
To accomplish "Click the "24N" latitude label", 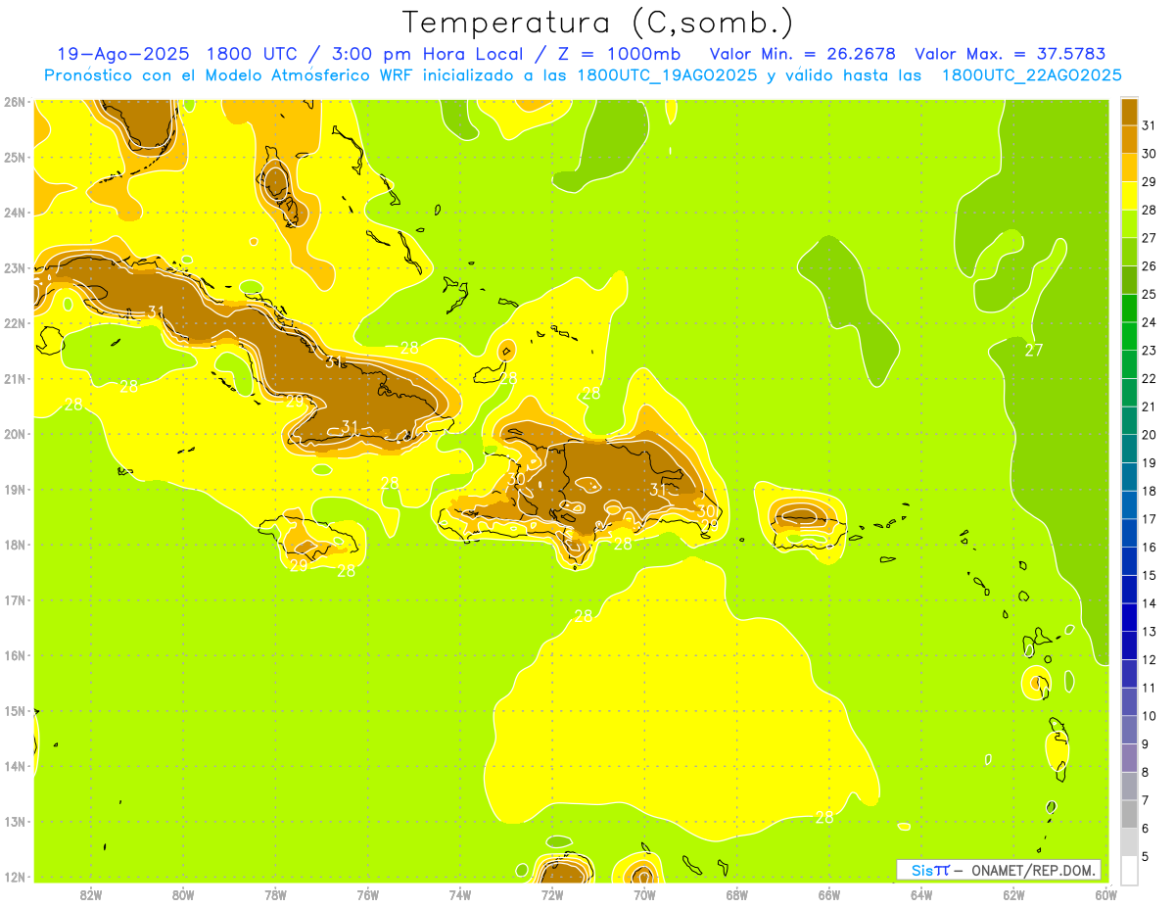I will [15, 213].
